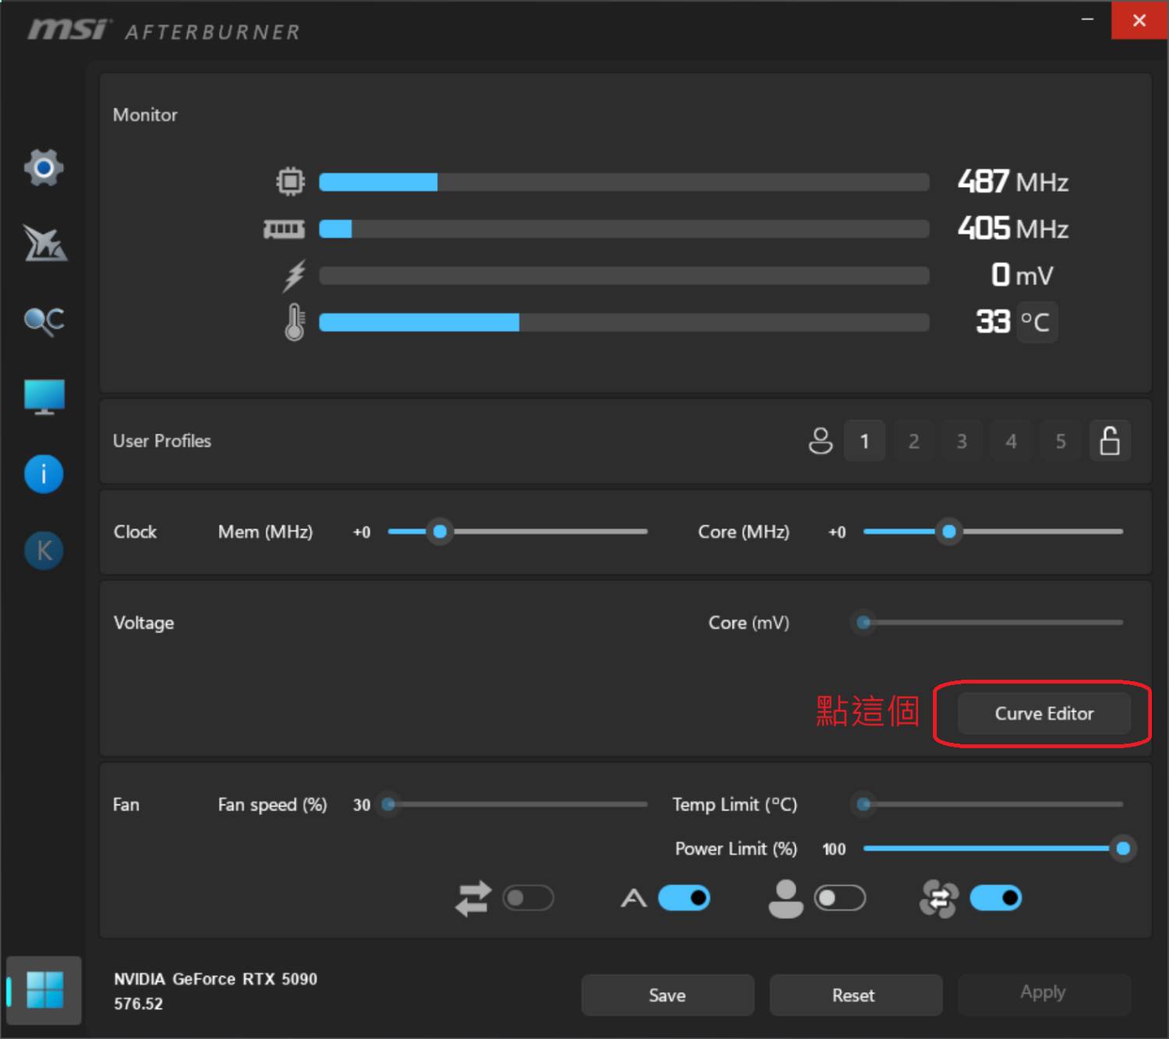The image size is (1169, 1039).
Task: Open the hardware monitor screen icon
Action: [44, 398]
